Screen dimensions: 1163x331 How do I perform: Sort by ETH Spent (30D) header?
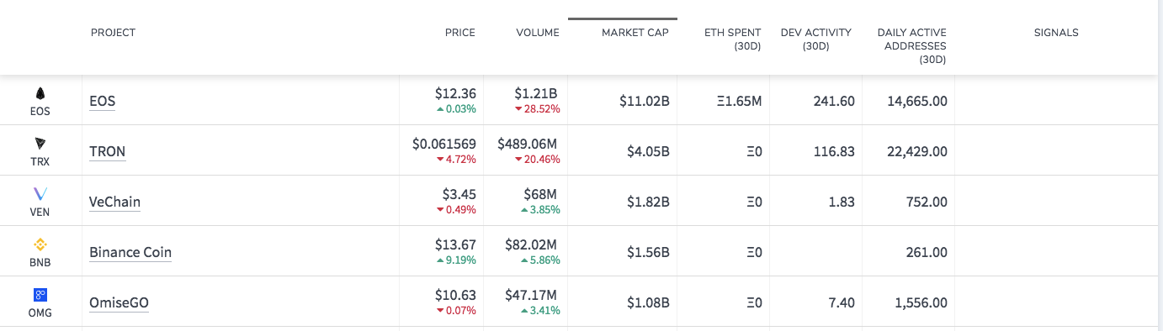(733, 39)
